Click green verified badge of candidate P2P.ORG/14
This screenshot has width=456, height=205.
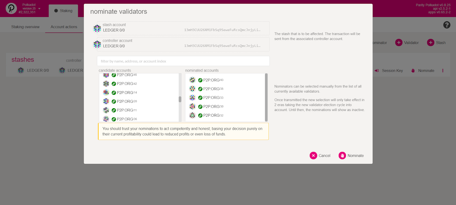tap(114, 93)
